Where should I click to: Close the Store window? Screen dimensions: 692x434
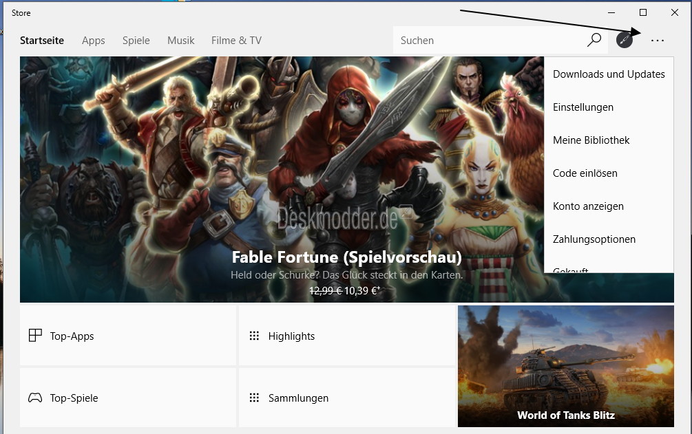675,13
